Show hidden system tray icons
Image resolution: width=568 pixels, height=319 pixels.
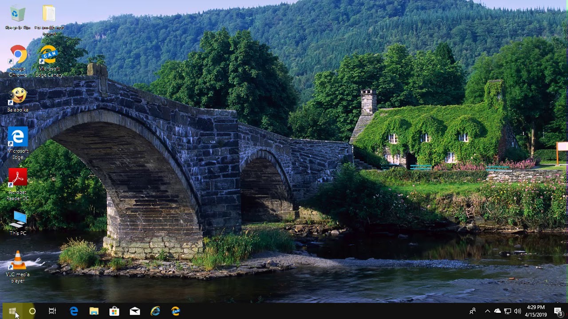[487, 311]
